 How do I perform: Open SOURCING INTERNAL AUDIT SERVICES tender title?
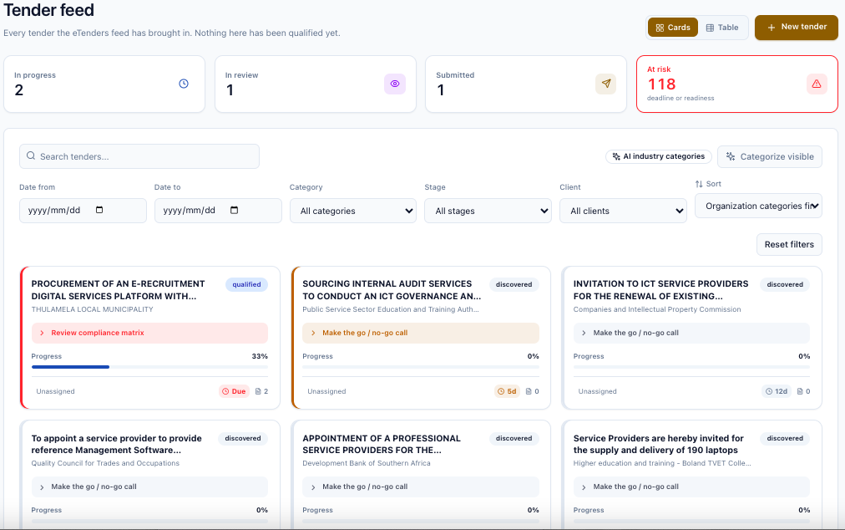pyautogui.click(x=392, y=290)
